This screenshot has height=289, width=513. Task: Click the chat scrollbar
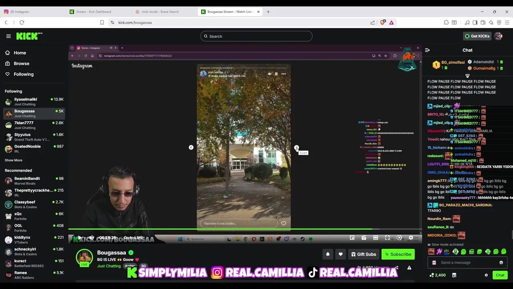click(511, 235)
